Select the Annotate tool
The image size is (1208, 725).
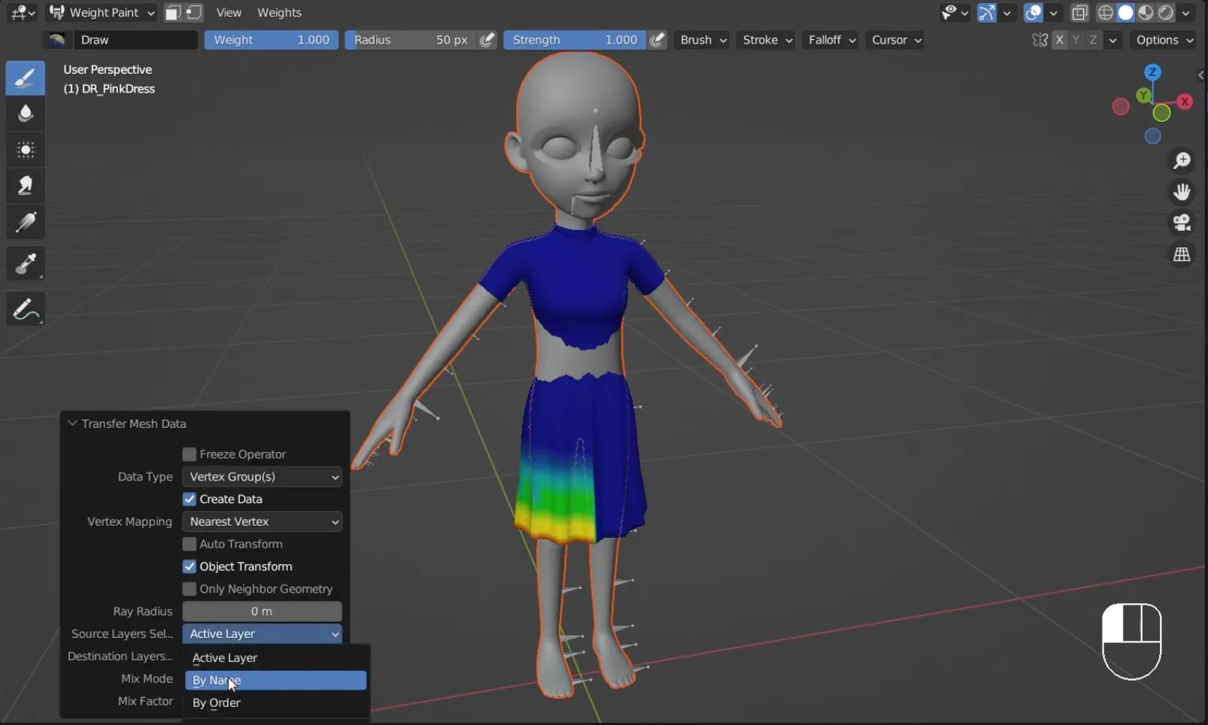[x=26, y=309]
